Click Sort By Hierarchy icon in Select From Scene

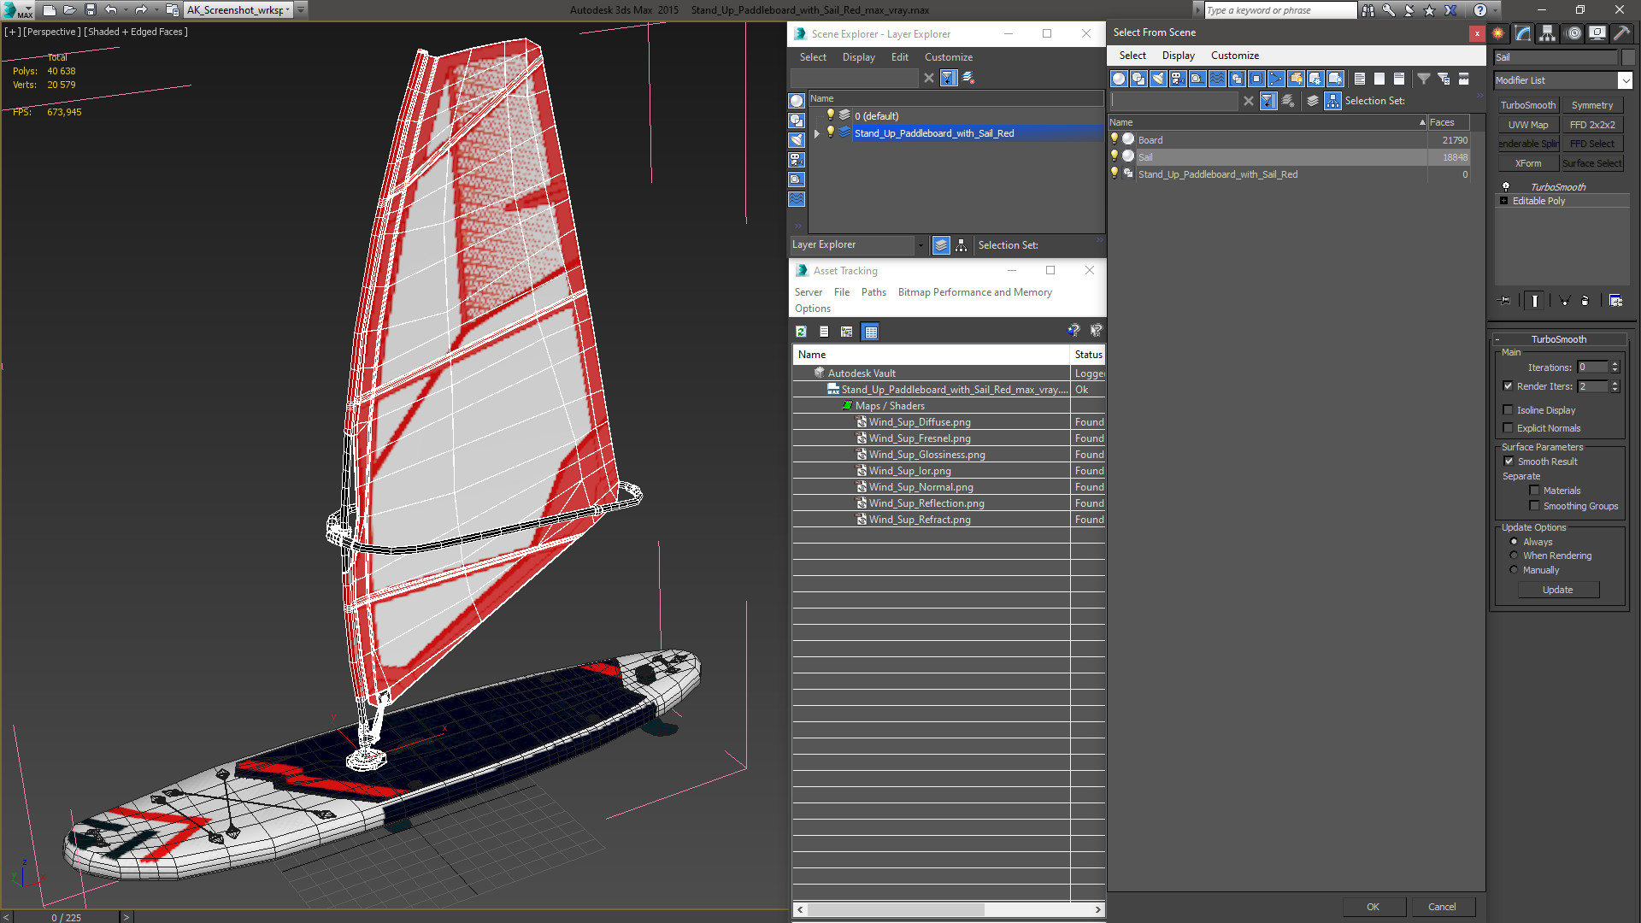[1332, 101]
